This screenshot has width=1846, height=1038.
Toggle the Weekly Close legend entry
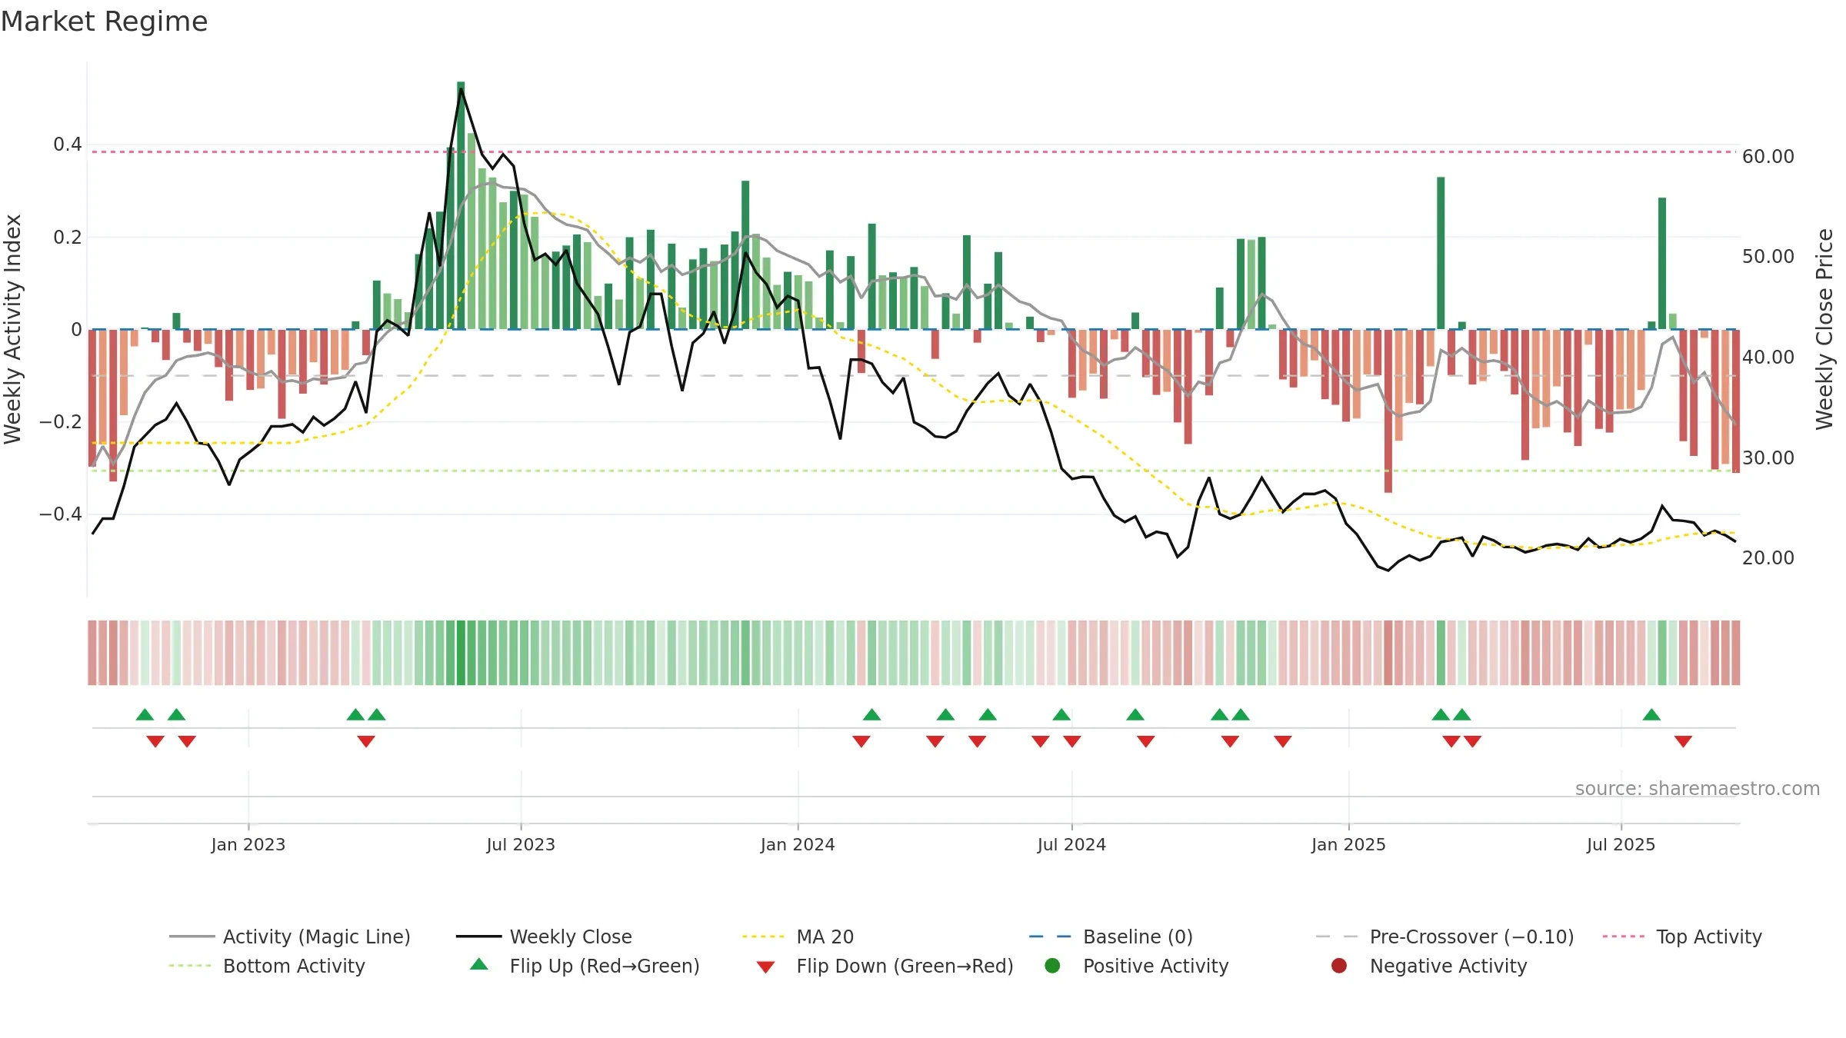coord(544,937)
